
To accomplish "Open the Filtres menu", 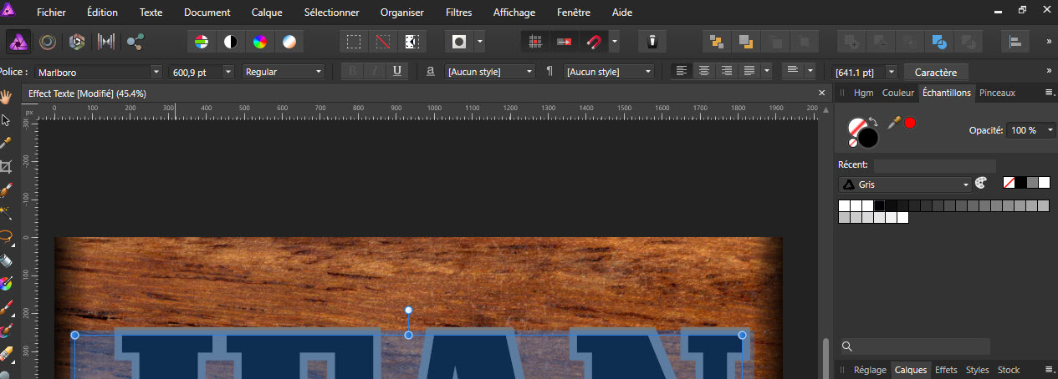I will point(458,13).
